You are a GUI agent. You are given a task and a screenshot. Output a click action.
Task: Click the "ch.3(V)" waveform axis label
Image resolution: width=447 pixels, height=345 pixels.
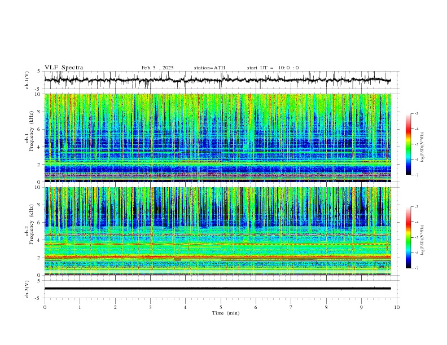[x=27, y=289]
